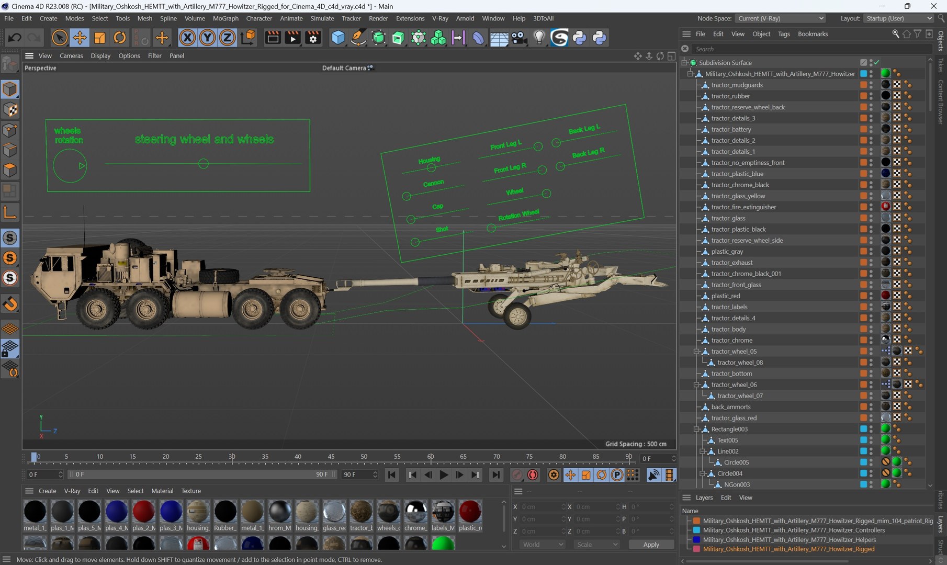Click the Record Active Objects button
The image size is (947, 565).
(x=517, y=474)
